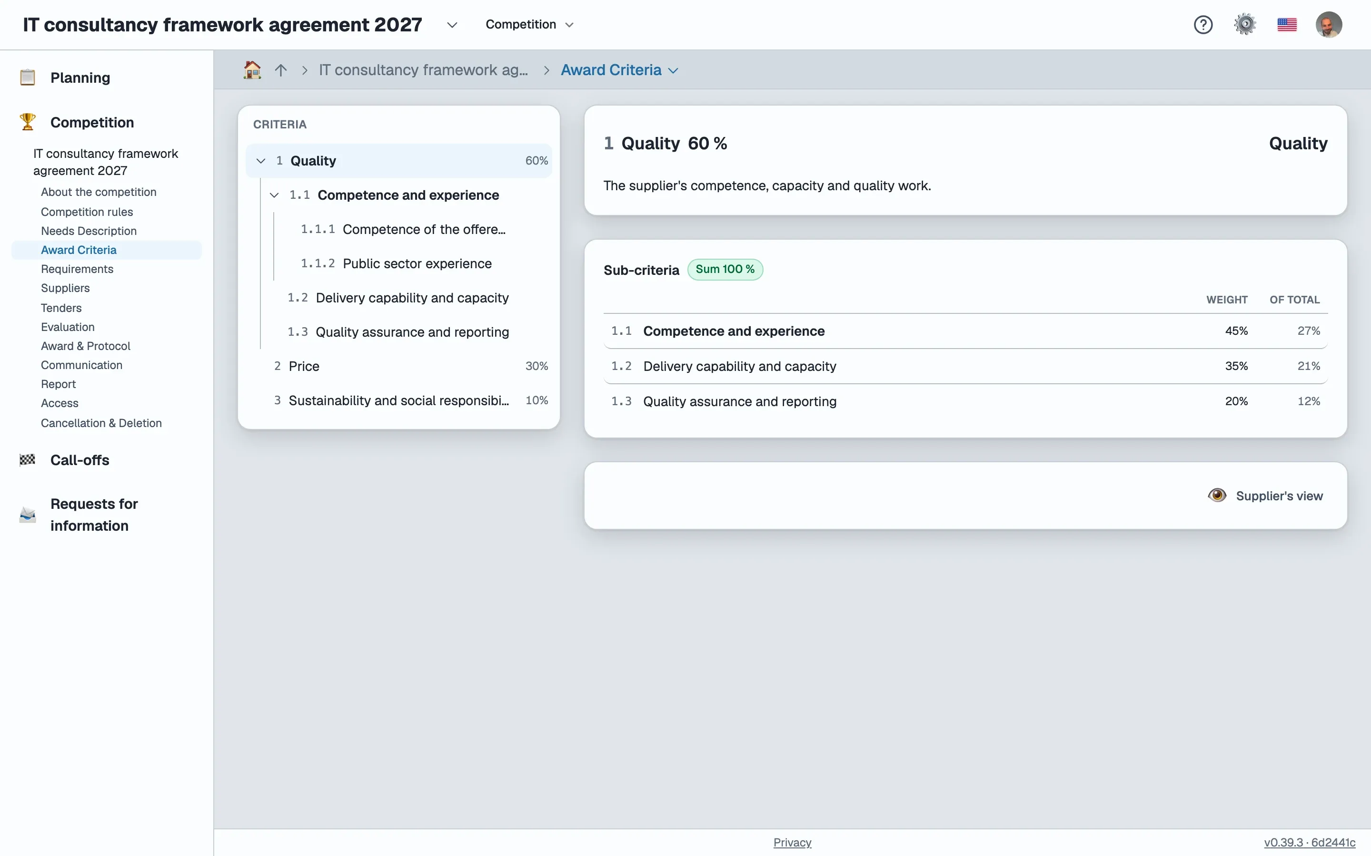Click the Requests for information envelope icon

(27, 515)
